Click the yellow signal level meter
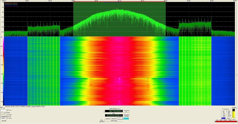This screenshot has height=124, width=238. point(233,114)
